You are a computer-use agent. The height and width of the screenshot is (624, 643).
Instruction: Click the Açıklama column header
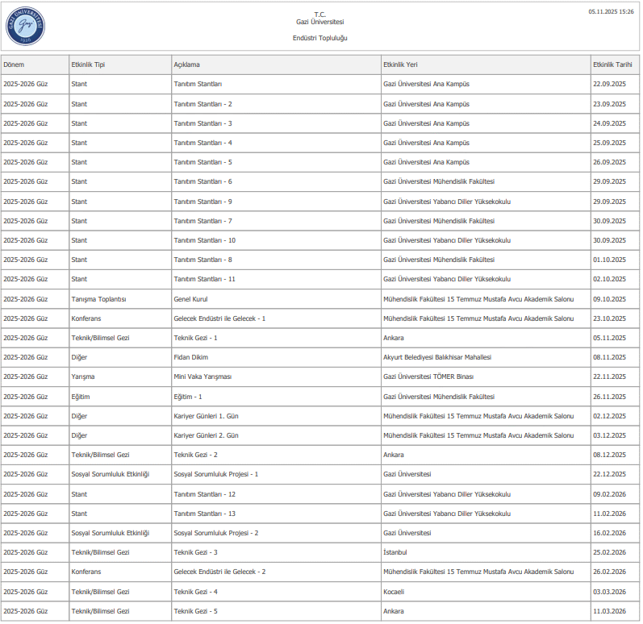click(187, 64)
